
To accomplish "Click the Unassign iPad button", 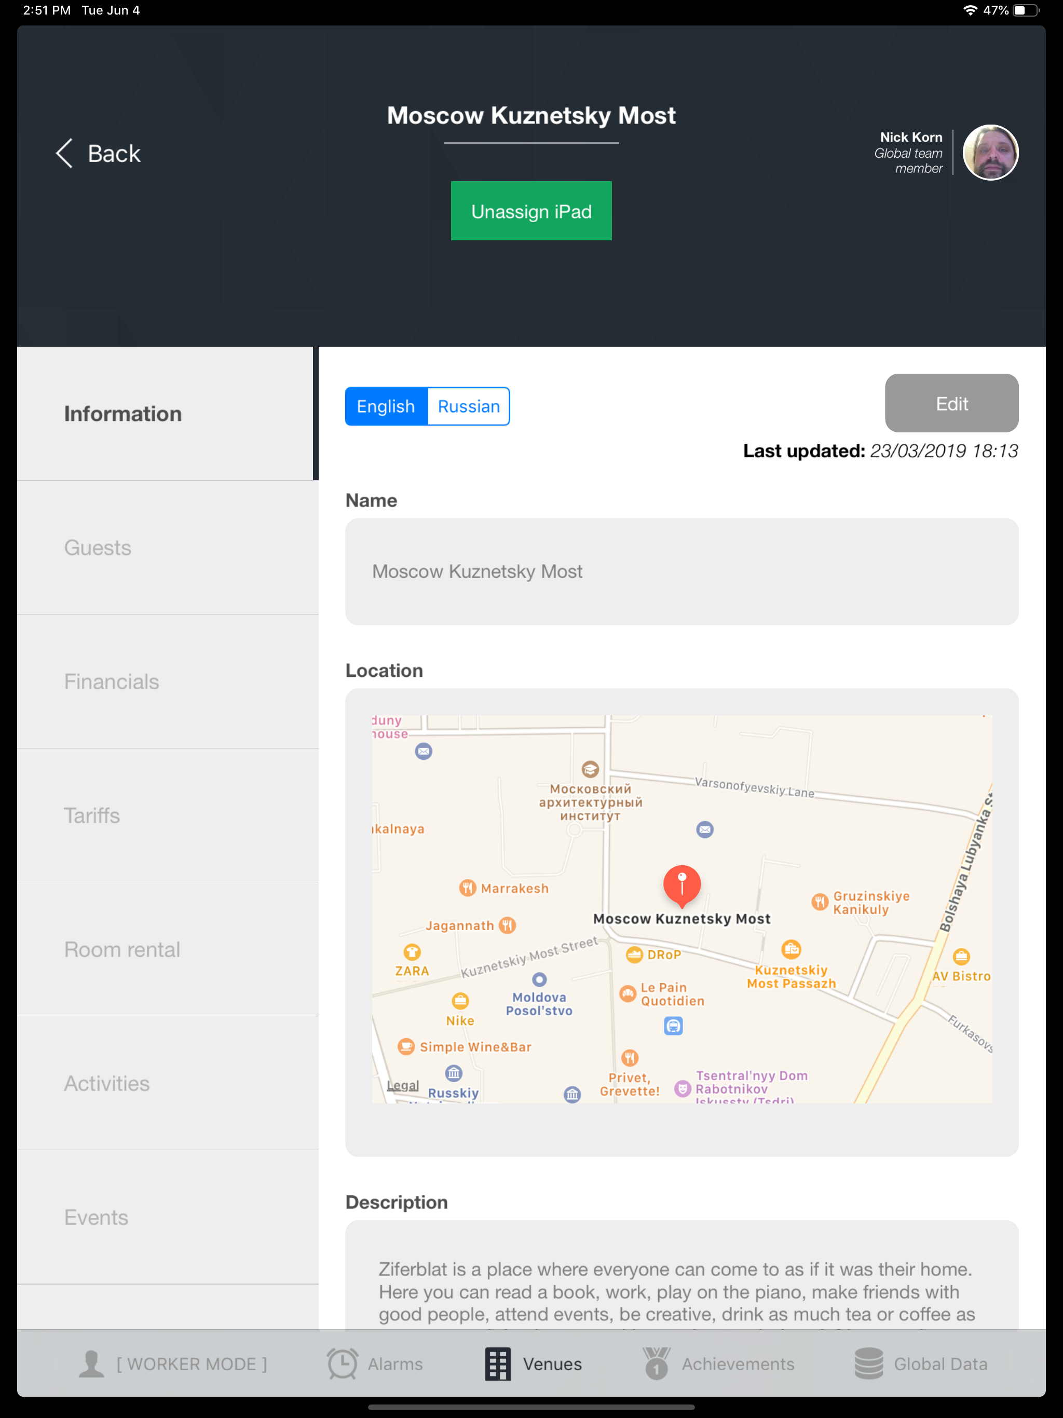I will point(531,211).
